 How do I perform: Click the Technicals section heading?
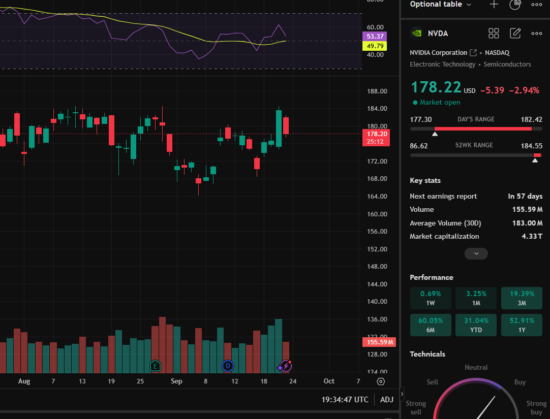(427, 354)
